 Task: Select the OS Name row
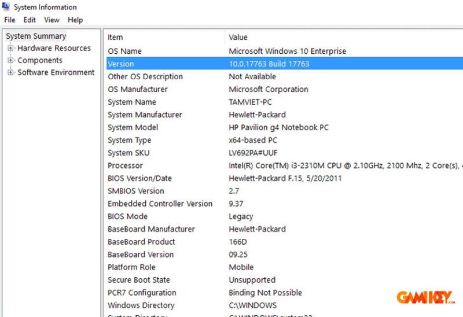(x=285, y=51)
